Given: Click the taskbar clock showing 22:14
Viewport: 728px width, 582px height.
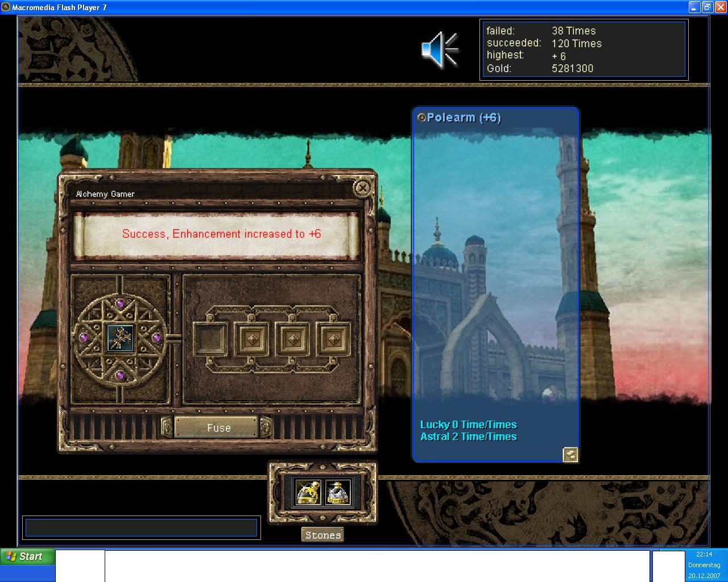Looking at the screenshot, I should pos(704,555).
